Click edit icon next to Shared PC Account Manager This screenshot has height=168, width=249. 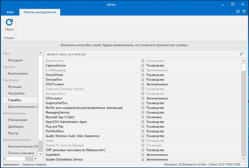pos(143,145)
